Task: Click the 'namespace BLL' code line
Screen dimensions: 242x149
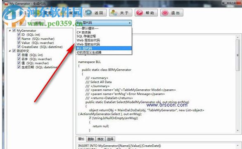Action: pos(90,62)
